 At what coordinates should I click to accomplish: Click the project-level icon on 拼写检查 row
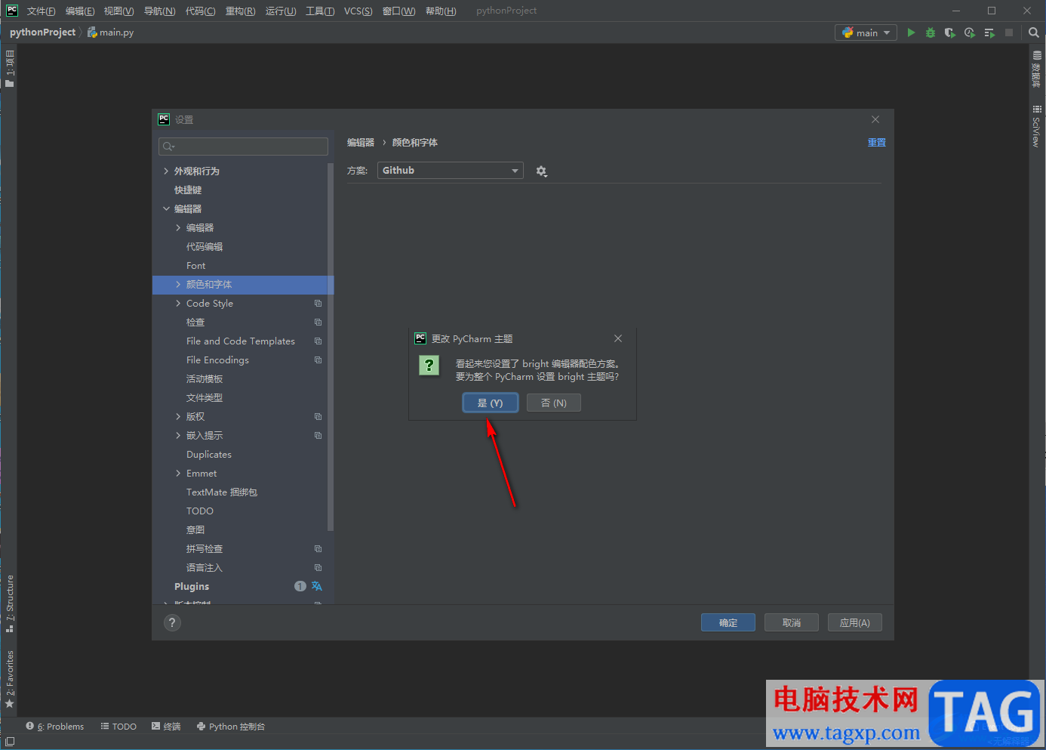318,549
